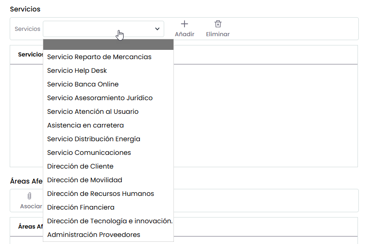Select Asistencia en carretera option

click(86, 125)
